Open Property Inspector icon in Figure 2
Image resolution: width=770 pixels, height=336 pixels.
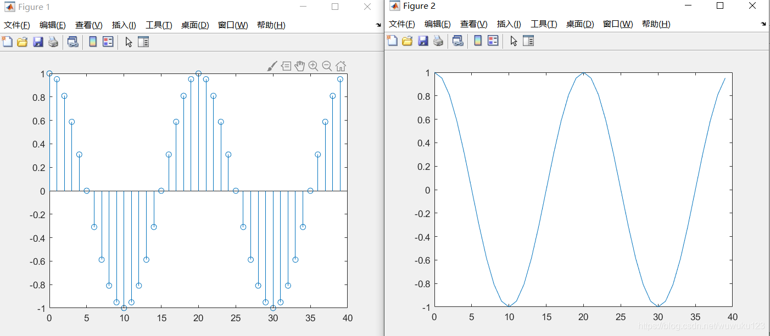(528, 41)
